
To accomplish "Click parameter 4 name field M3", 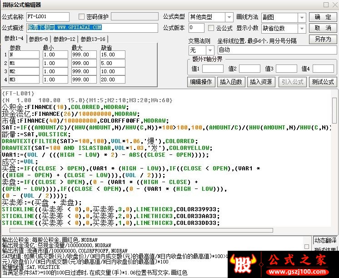I will 24,79.
